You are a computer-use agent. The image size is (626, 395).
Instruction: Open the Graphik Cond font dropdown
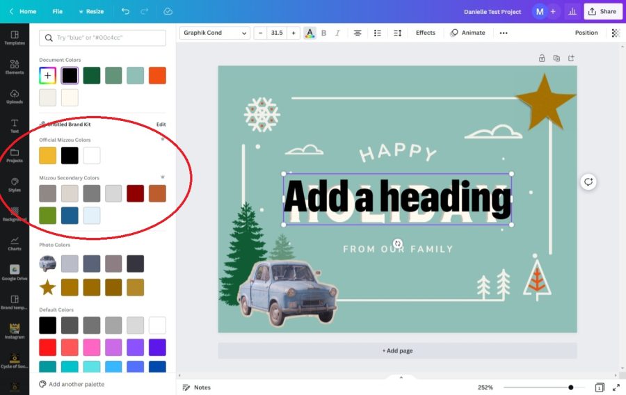tap(214, 33)
